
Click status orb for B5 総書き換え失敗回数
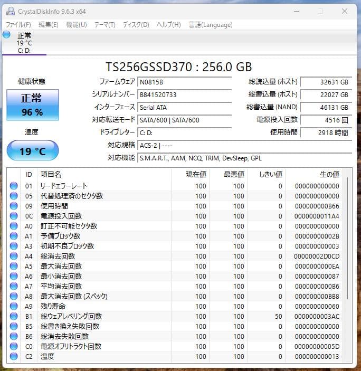[14, 326]
